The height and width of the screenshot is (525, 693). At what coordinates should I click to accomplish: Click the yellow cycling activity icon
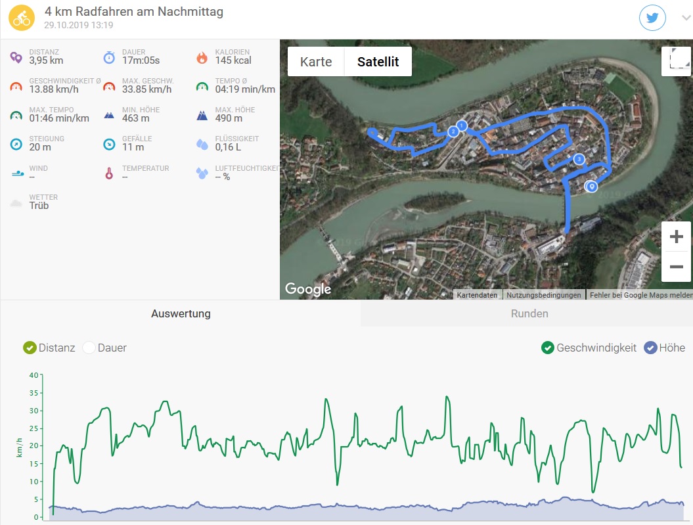pyautogui.click(x=22, y=18)
